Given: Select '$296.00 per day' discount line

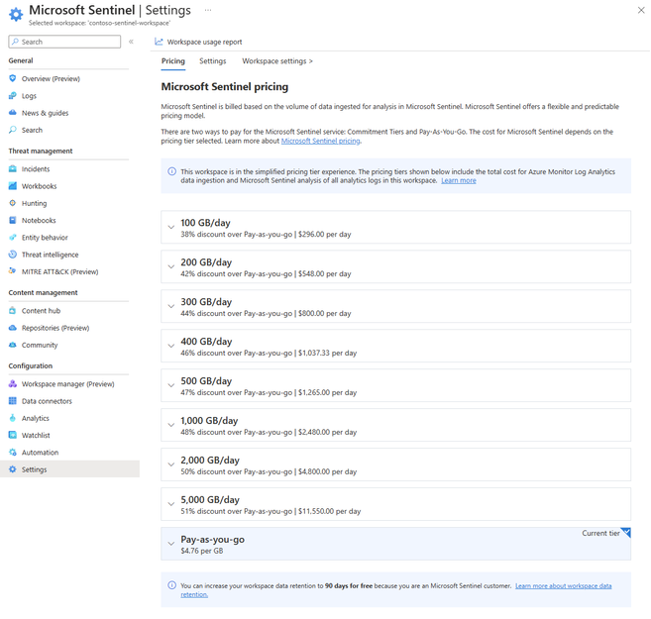Looking at the screenshot, I should [266, 235].
